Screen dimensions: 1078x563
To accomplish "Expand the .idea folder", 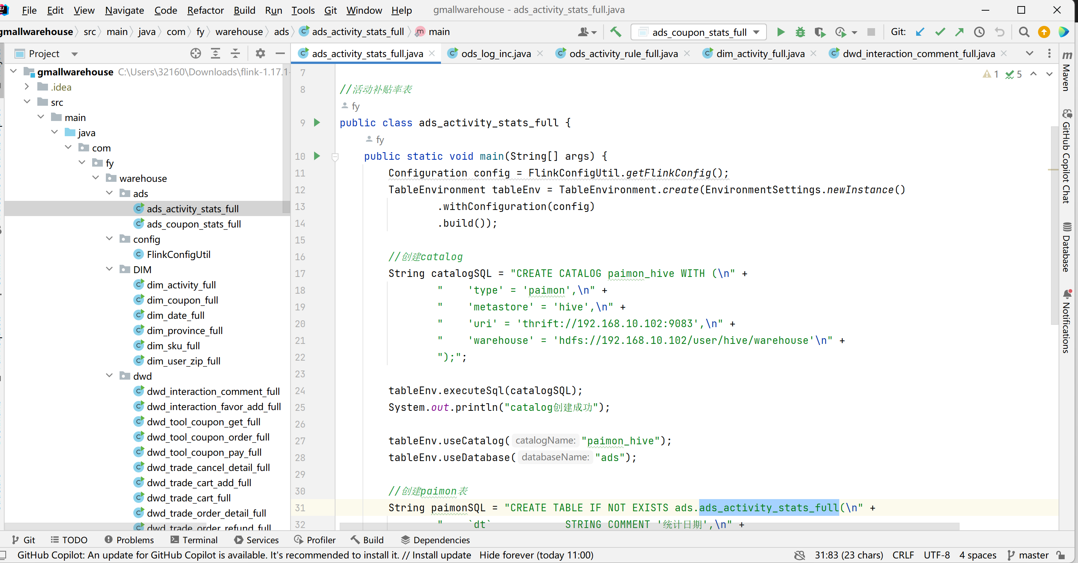I will pos(27,86).
